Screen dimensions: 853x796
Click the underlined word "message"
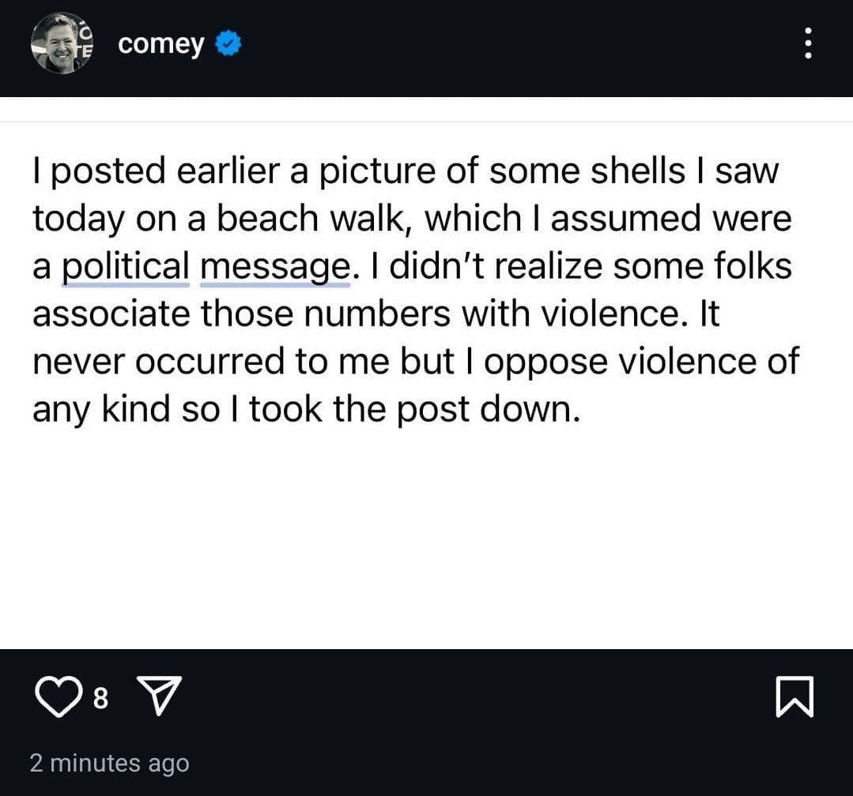(x=274, y=266)
